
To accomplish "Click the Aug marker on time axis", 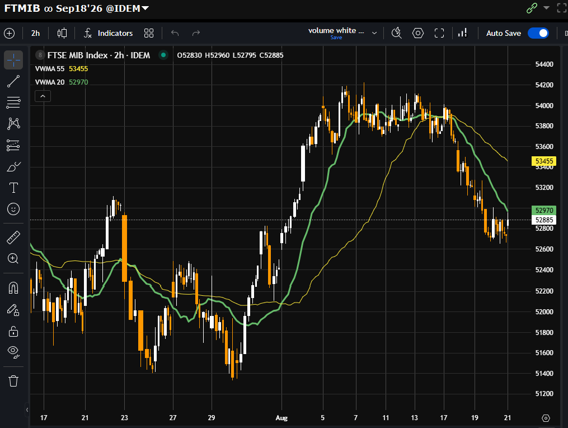I will point(281,418).
